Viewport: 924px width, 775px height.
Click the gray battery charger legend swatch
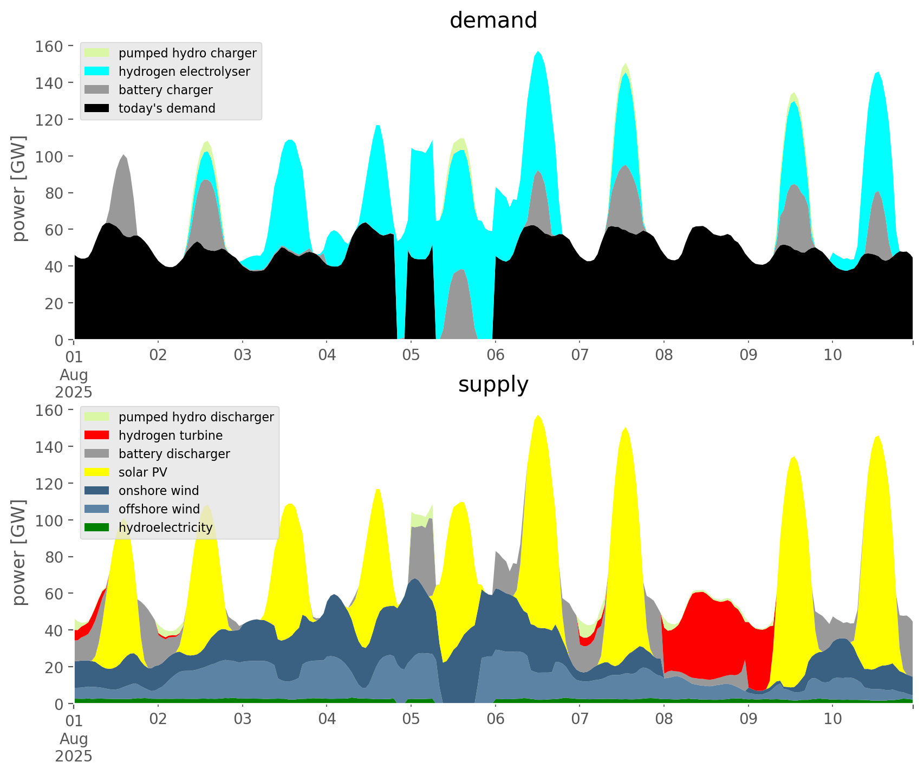[x=97, y=90]
